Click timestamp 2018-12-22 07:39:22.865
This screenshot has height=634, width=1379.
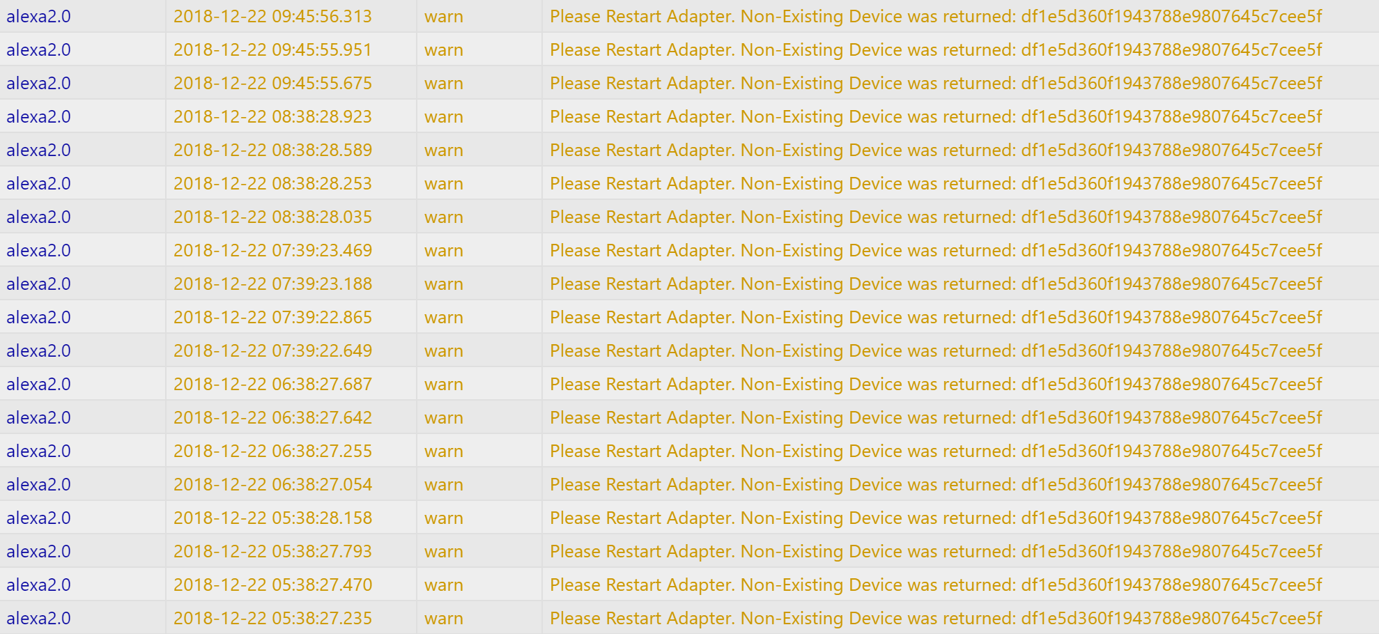272,317
